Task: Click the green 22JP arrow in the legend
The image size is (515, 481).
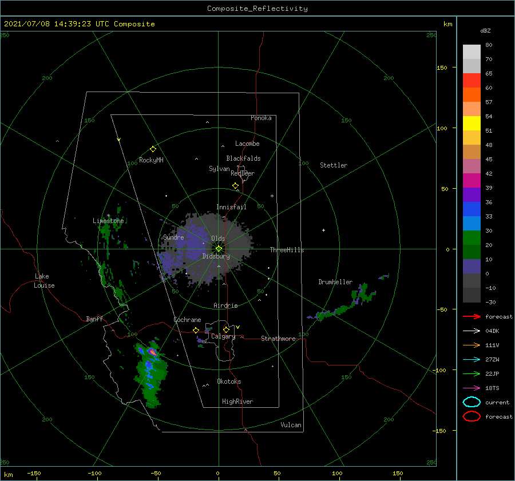Action: coord(472,373)
